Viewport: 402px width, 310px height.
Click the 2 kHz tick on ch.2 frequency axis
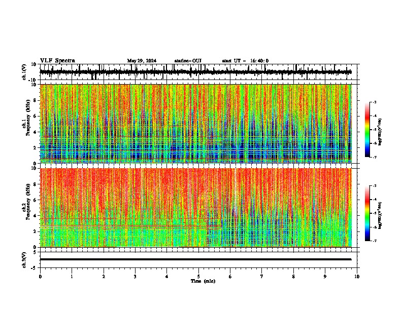36,231
